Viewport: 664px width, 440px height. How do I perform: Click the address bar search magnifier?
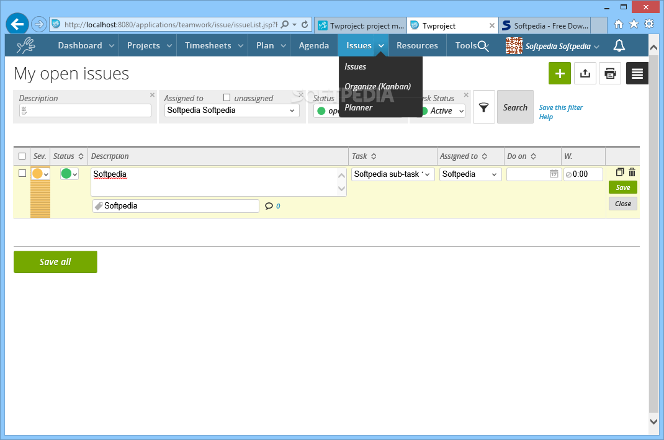[285, 25]
